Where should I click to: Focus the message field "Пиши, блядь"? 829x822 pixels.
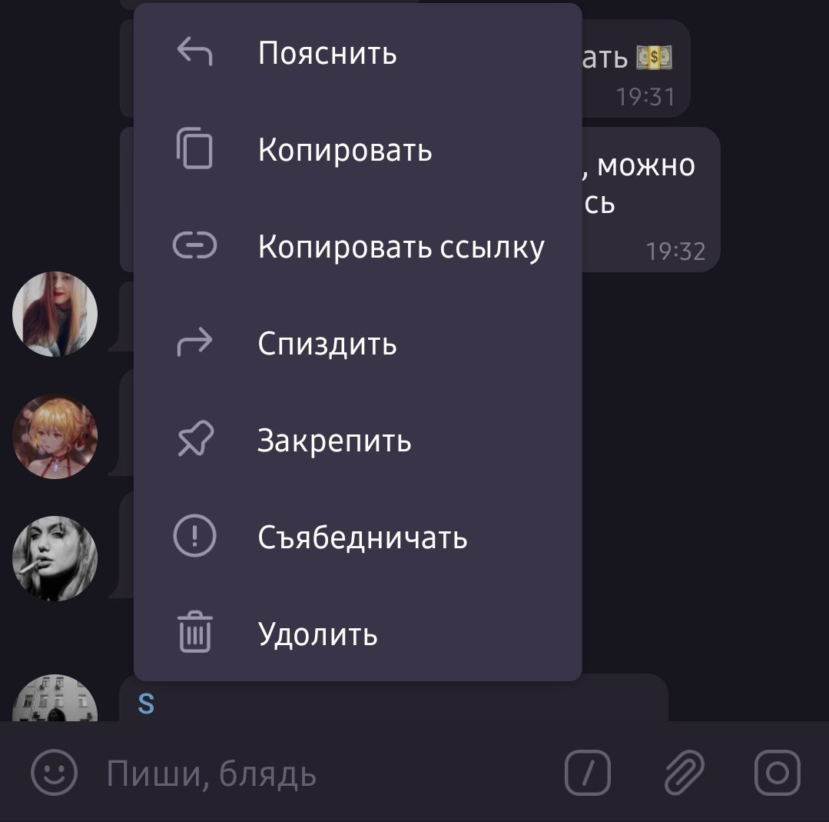point(328,774)
